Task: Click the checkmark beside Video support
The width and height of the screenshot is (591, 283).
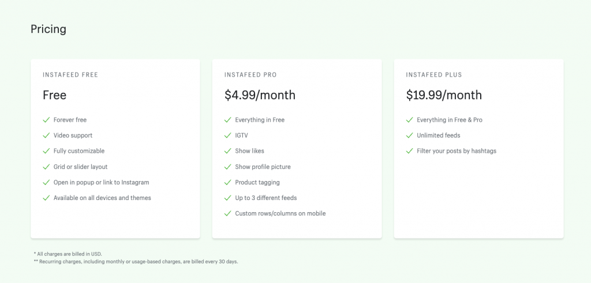Action: 46,135
